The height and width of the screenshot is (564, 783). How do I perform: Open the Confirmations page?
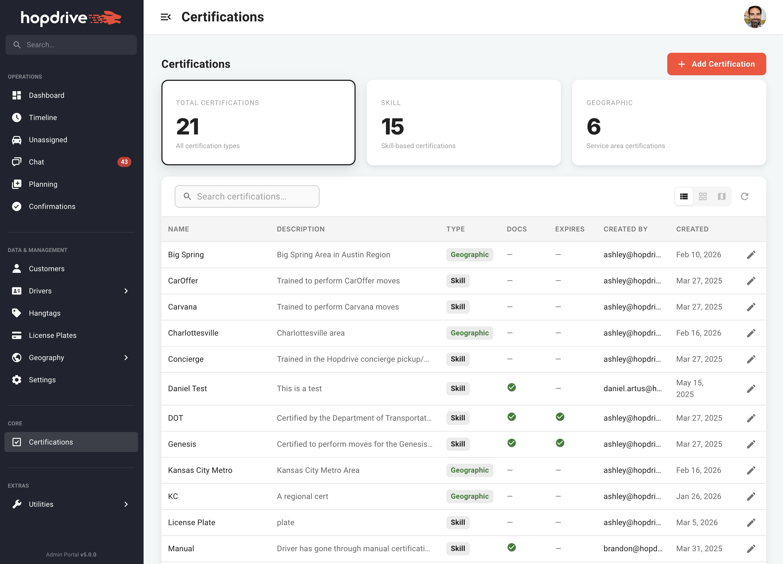51,206
